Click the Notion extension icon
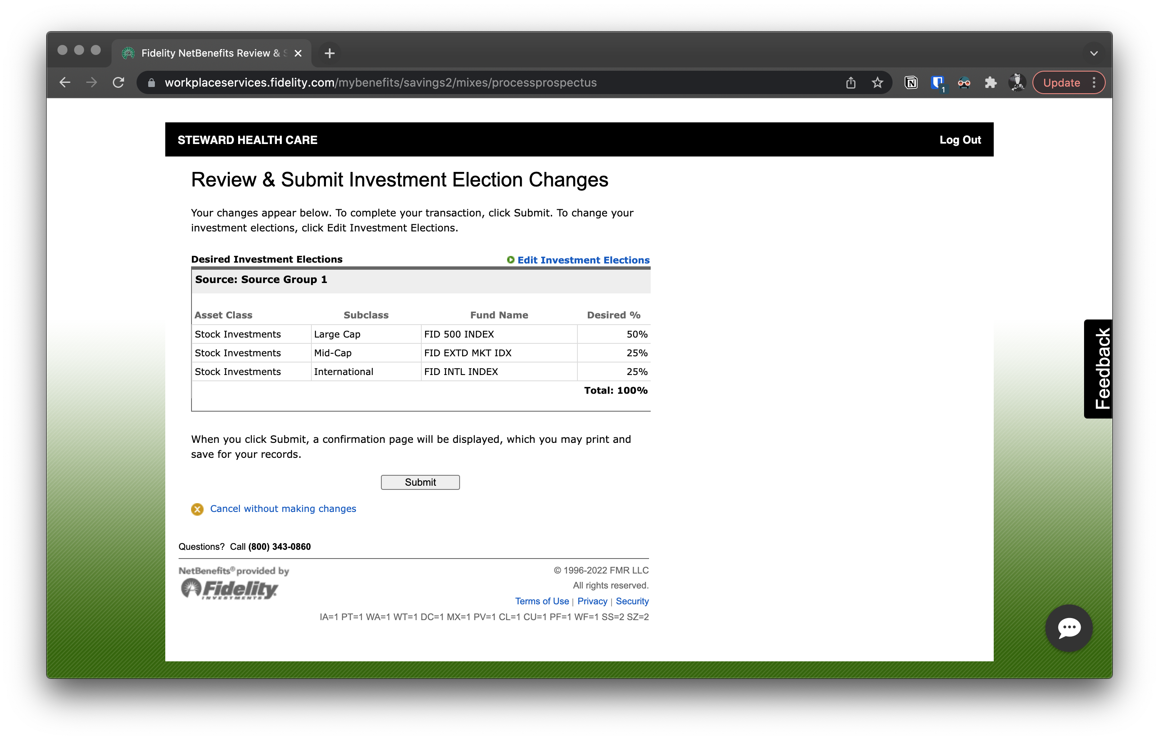Viewport: 1159px width, 740px height. (910, 83)
